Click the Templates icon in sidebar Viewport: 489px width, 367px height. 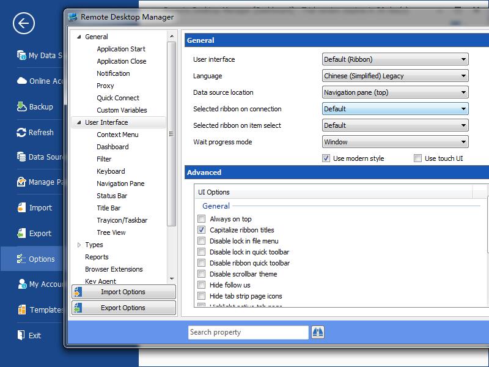click(22, 310)
